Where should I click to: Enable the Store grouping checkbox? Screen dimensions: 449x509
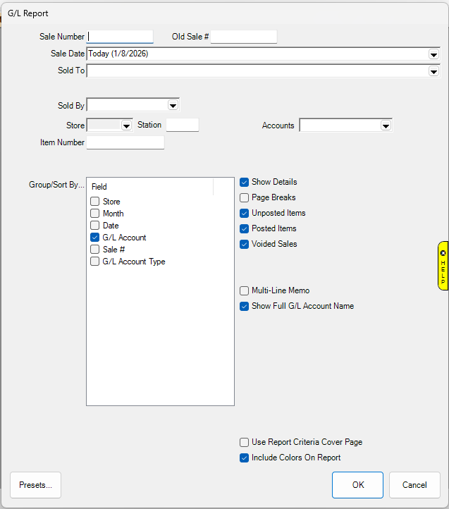(x=94, y=202)
